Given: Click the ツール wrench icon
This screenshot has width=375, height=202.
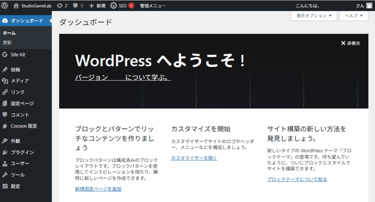Looking at the screenshot, I should pyautogui.click(x=5, y=175).
